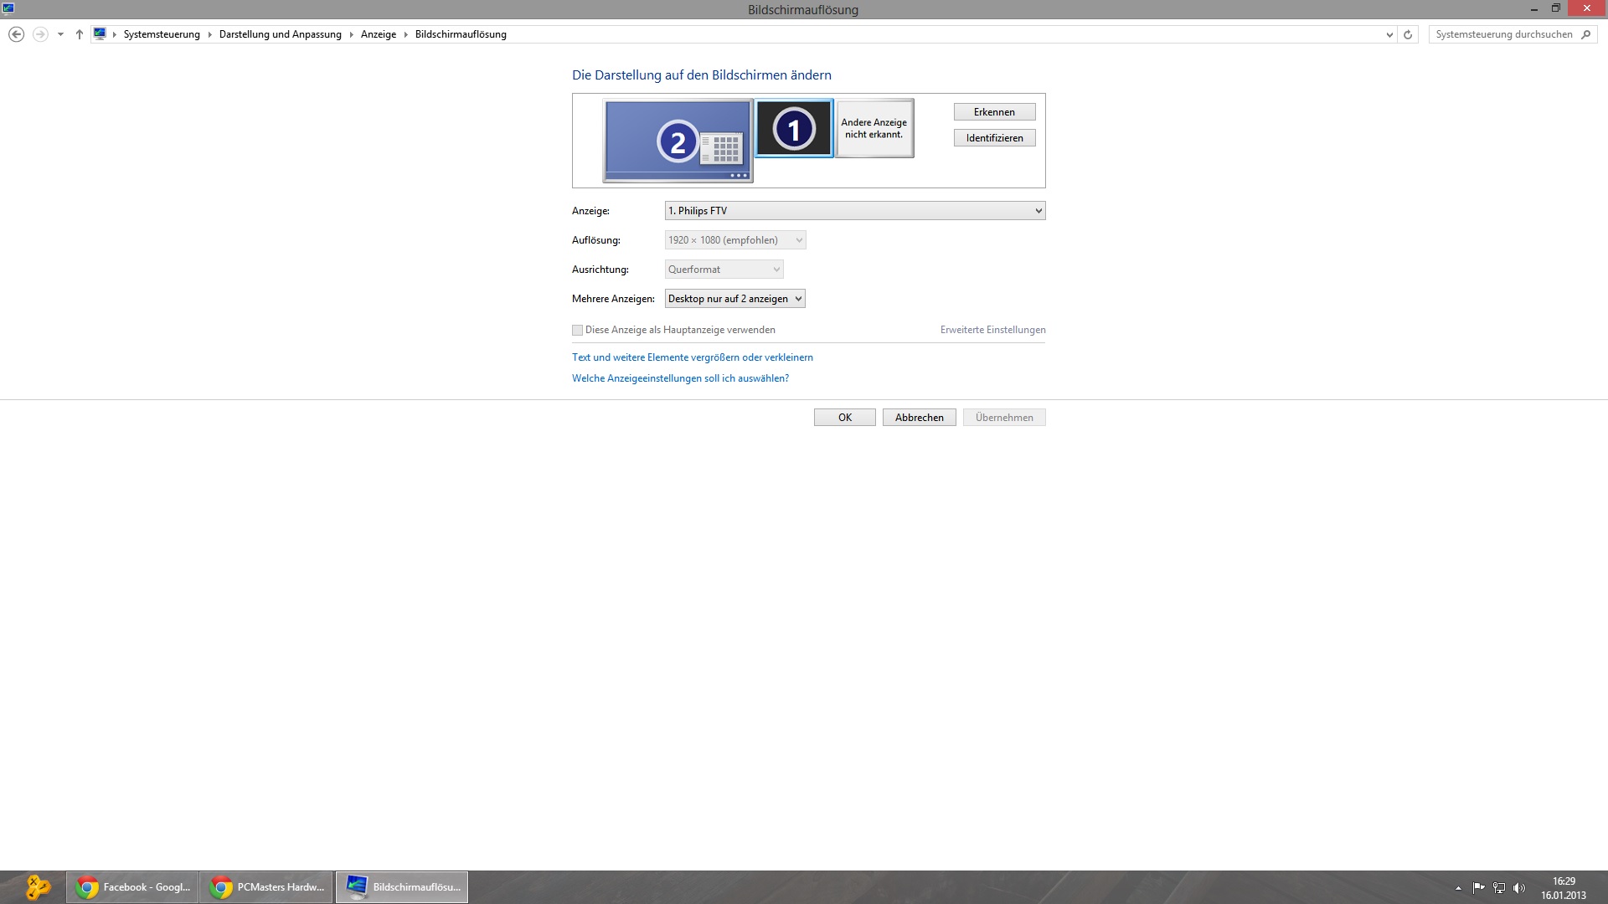Open the recent locations dropdown arrow
The image size is (1608, 904).
click(60, 34)
